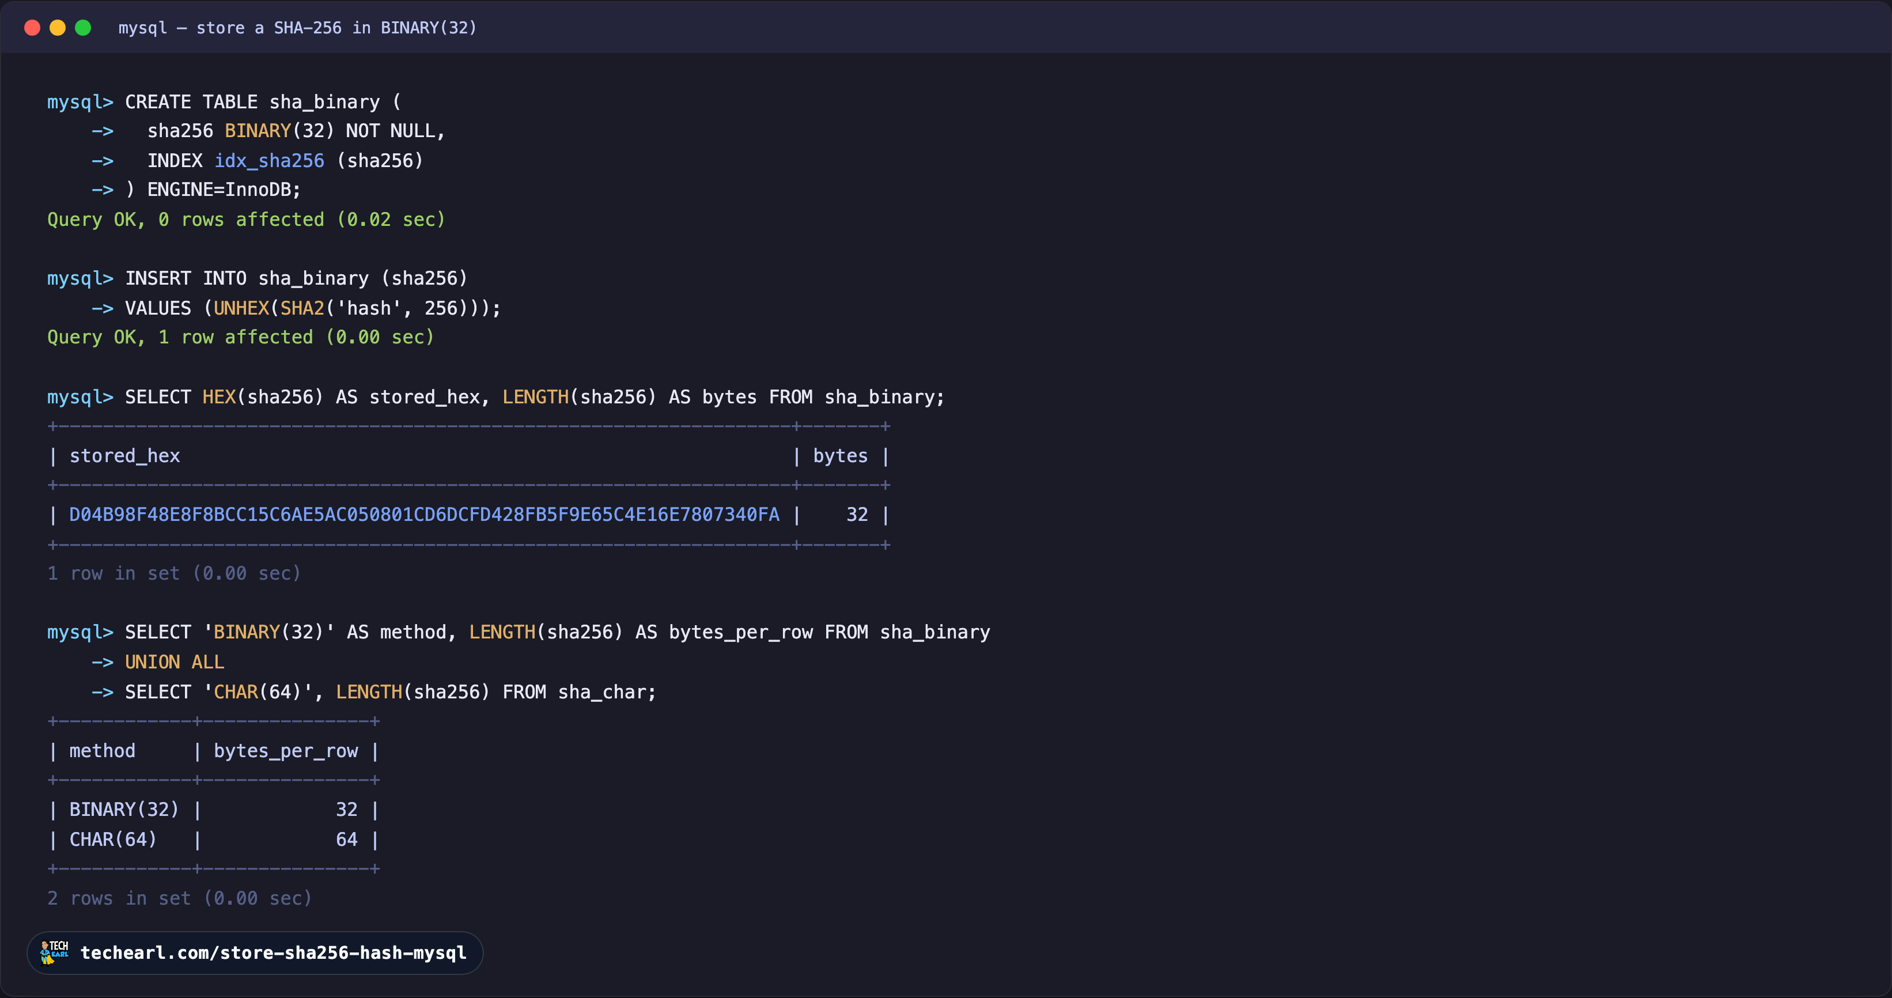Viewport: 1892px width, 998px height.
Task: Click the 'method' column header
Action: [x=102, y=751]
